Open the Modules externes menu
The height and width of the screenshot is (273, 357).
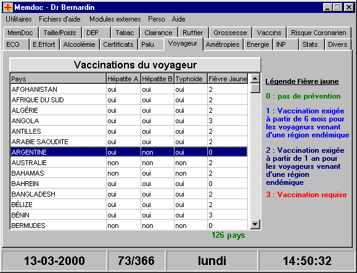[115, 19]
